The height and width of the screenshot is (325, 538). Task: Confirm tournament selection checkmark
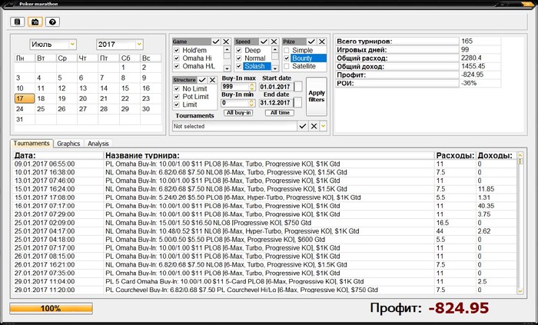pos(303,126)
